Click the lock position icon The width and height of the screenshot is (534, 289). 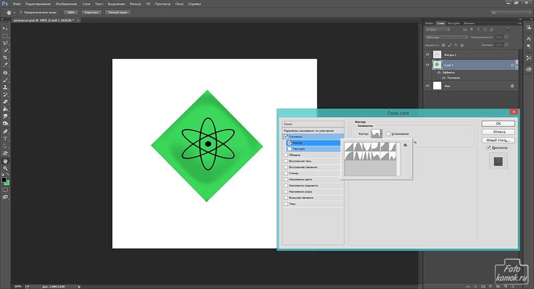tap(456, 45)
